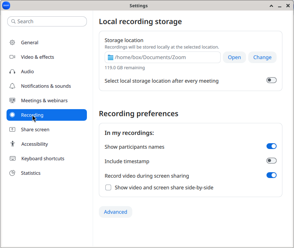Open Keyboard shortcuts settings
The image size is (294, 248).
pos(47,158)
